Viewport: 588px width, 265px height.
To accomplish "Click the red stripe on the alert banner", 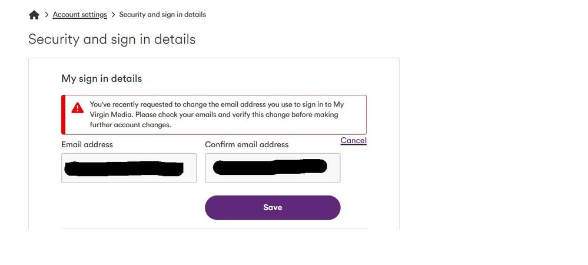I will pos(64,114).
